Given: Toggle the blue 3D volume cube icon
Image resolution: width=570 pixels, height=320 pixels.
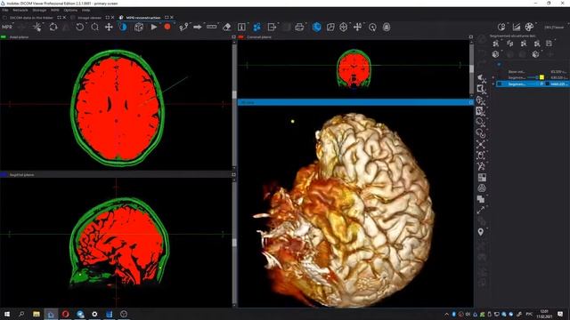Looking at the screenshot, I should pyautogui.click(x=317, y=27).
